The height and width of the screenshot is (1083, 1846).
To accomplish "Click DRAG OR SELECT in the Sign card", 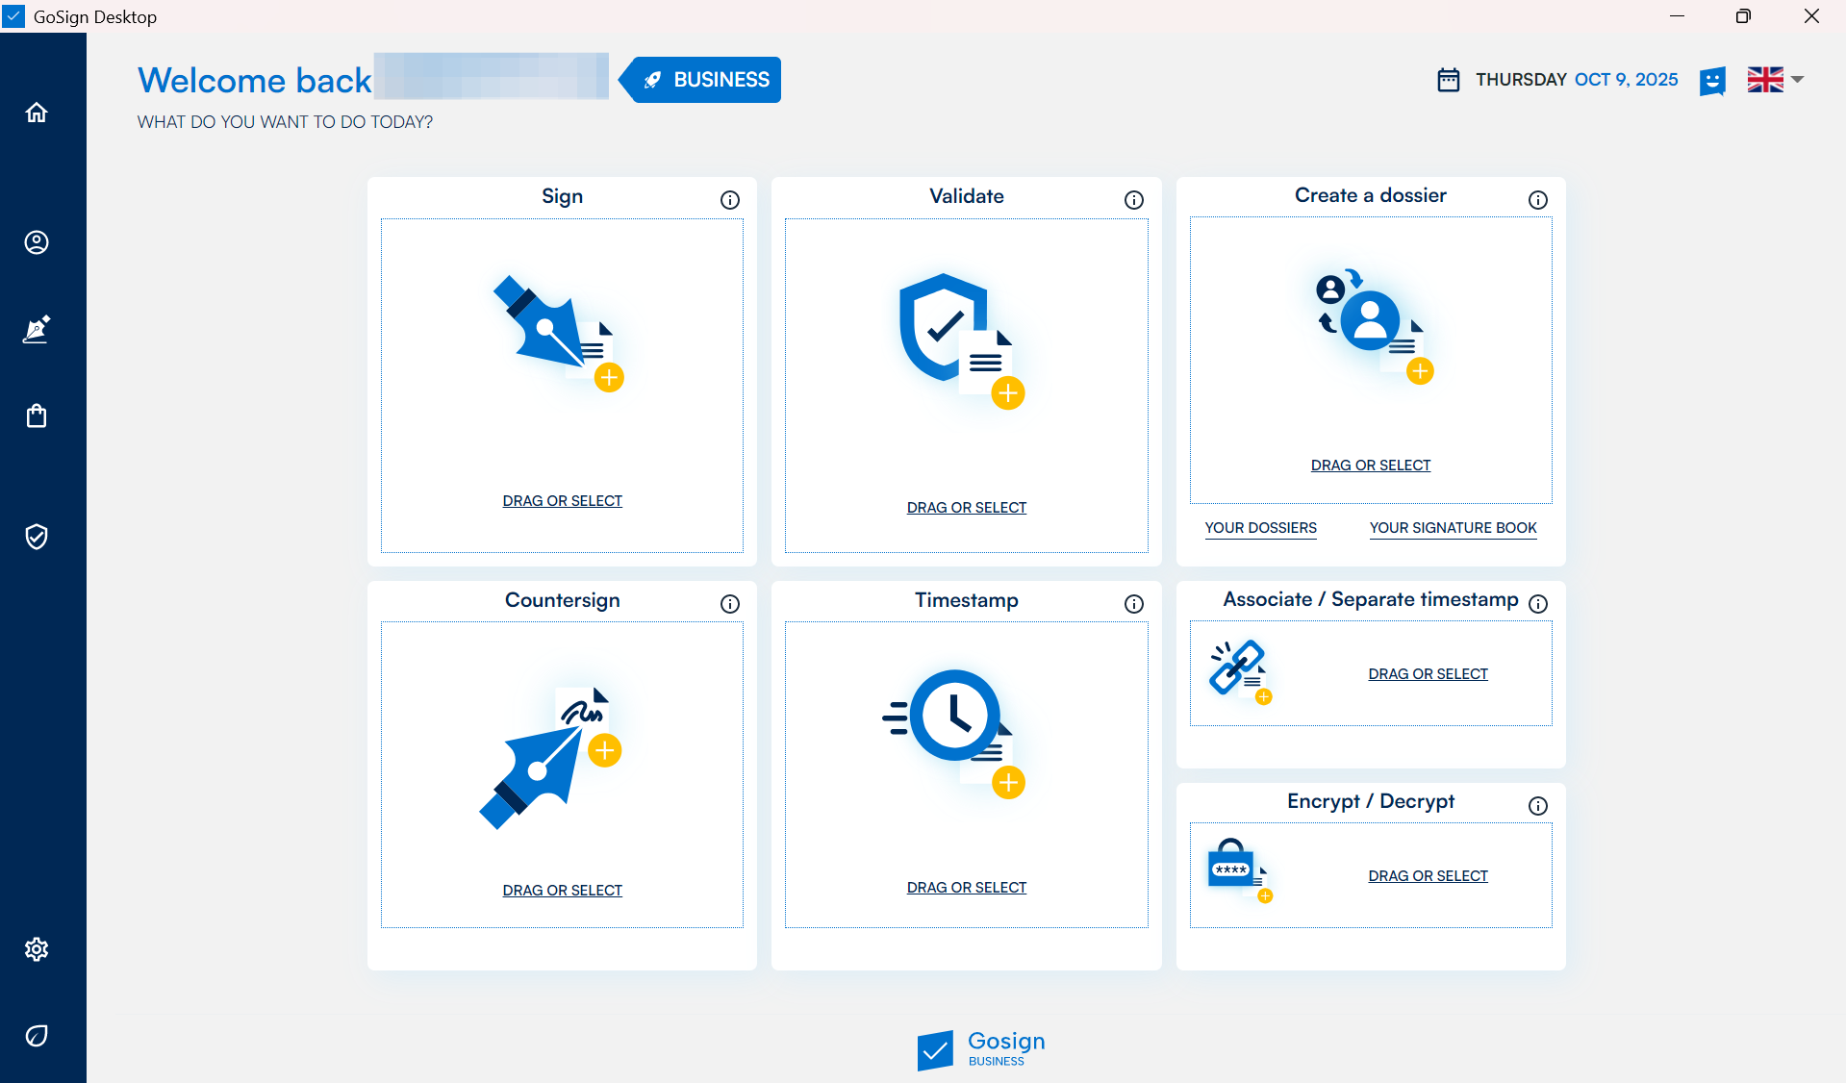I will tap(563, 501).
